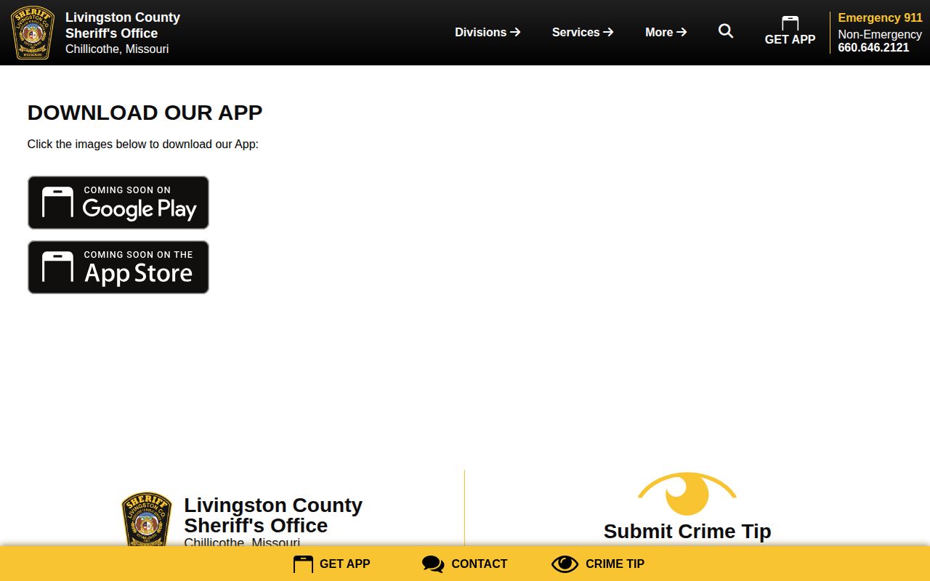Viewport: 930px width, 581px height.
Task: Click the App Store coming soon badge
Action: tap(118, 267)
